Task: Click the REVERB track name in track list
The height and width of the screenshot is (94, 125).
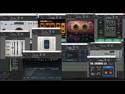Action: 14,60
